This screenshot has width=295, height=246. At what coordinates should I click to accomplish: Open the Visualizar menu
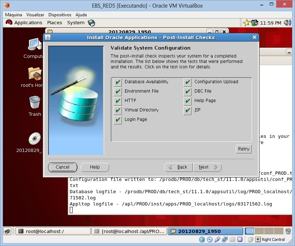pyautogui.click(x=35, y=15)
